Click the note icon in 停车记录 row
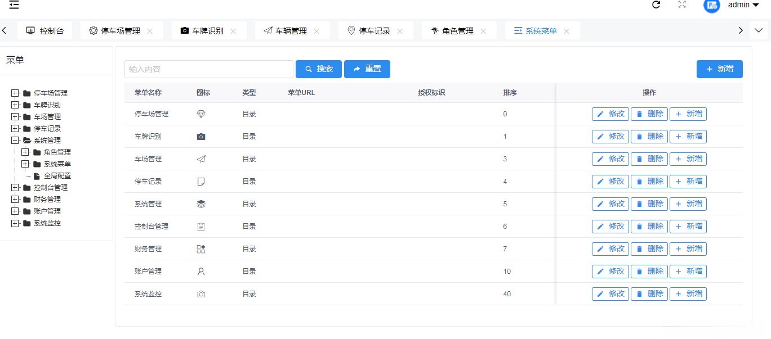Image resolution: width=771 pixels, height=339 pixels. point(201,182)
